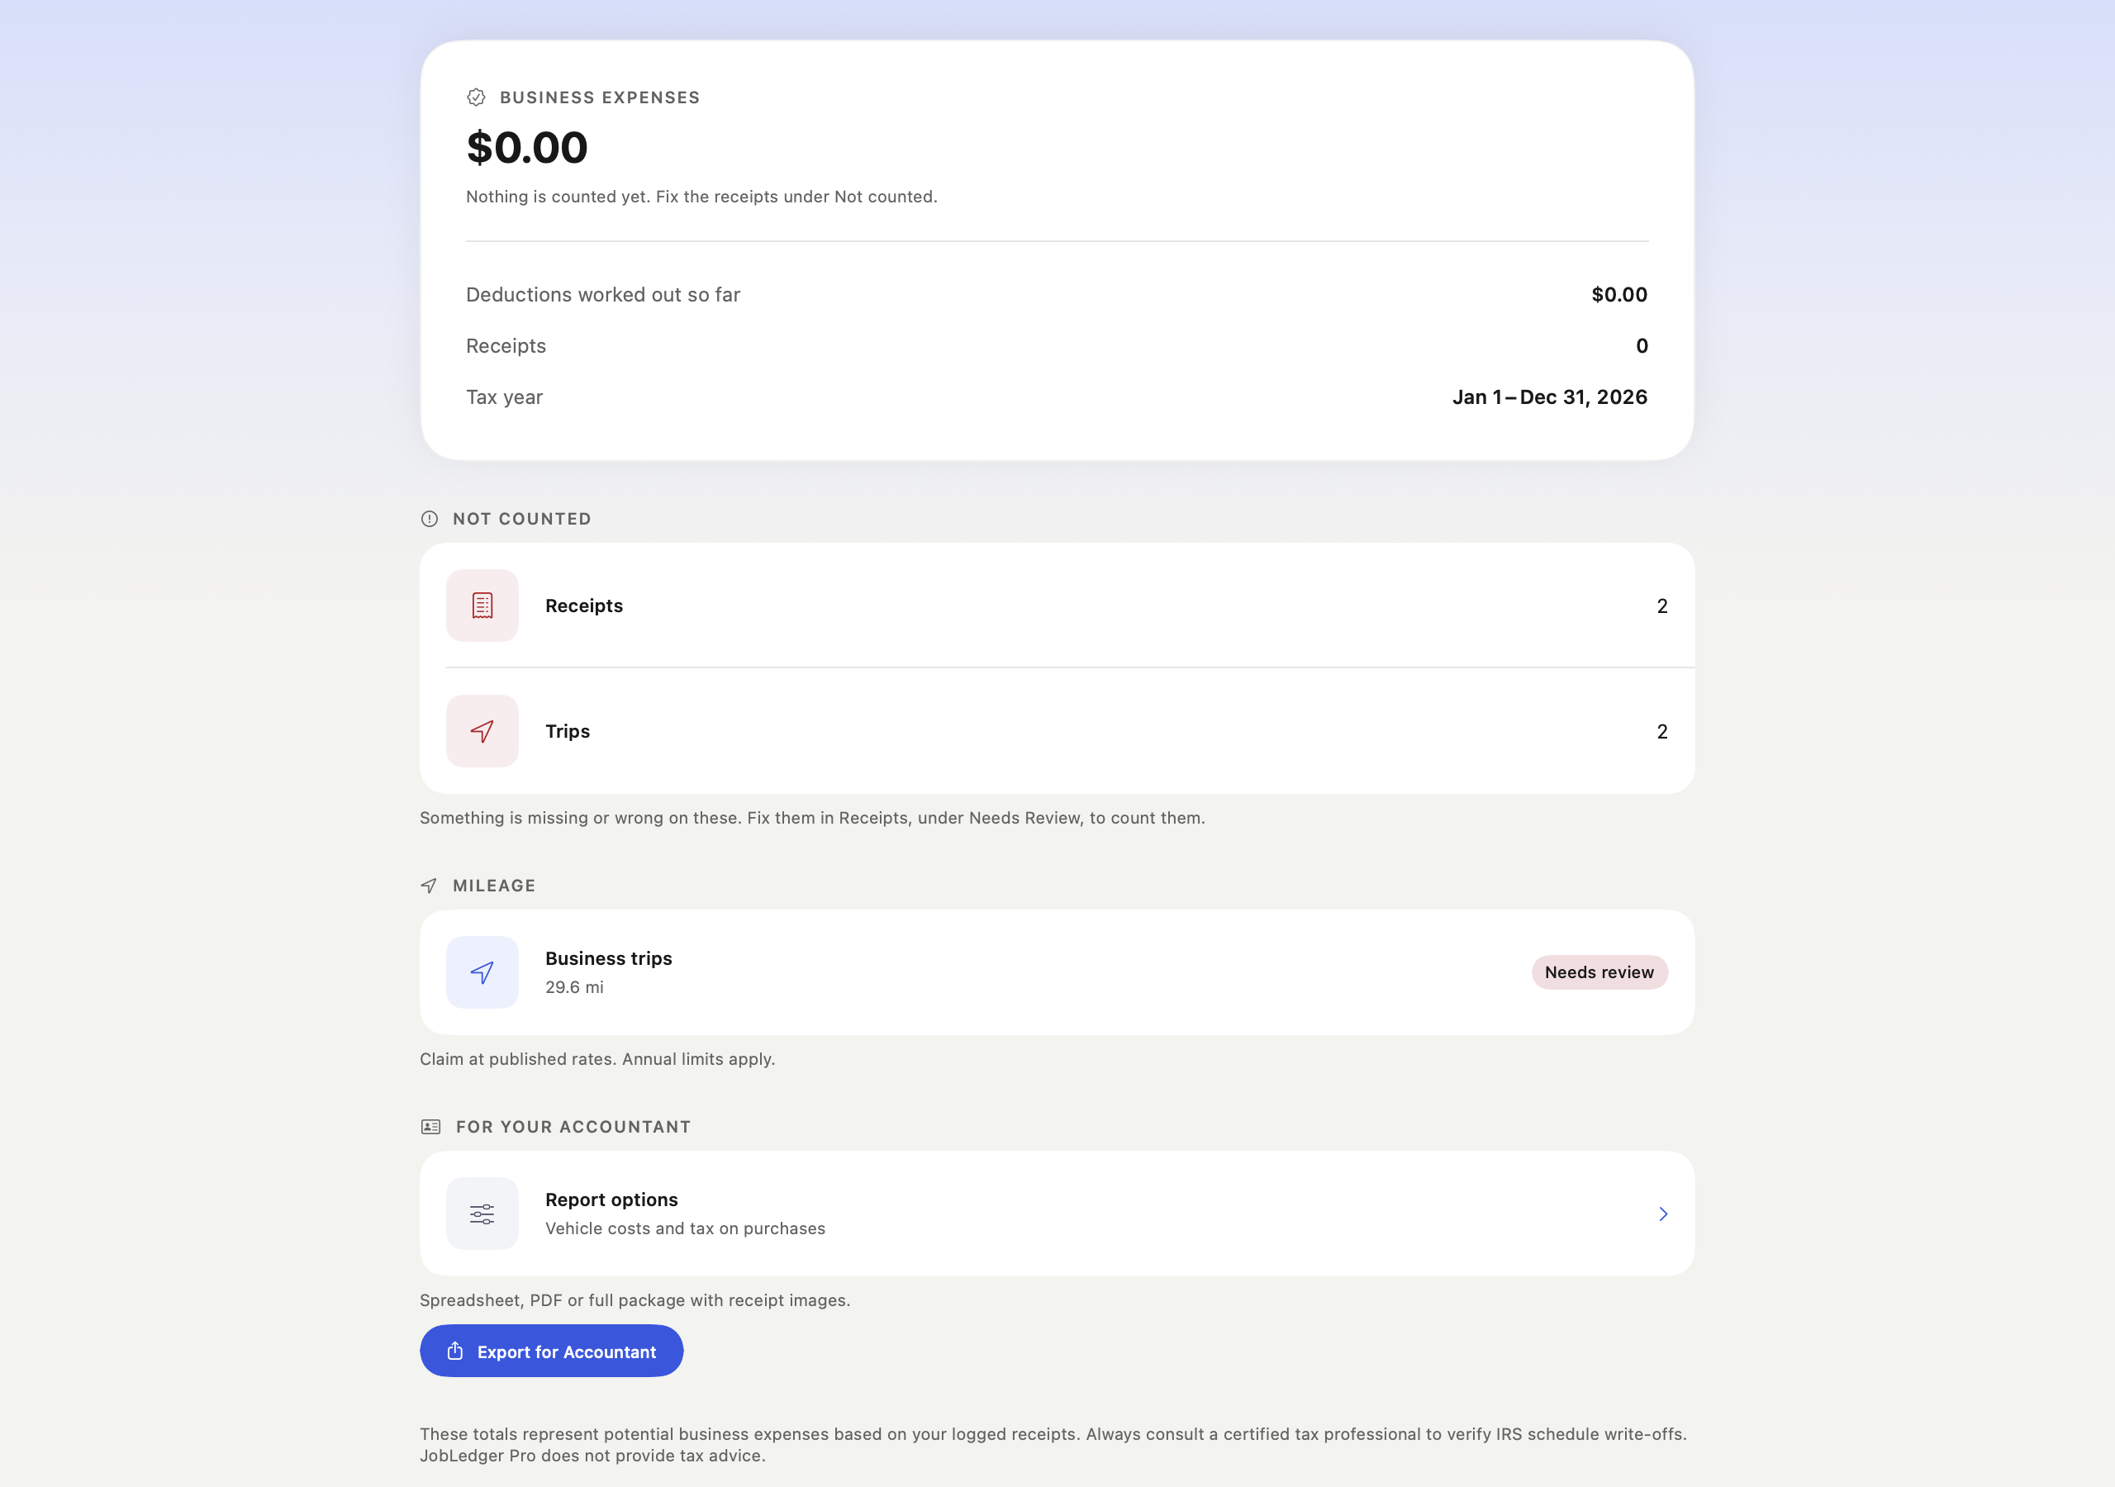Expand Report options with the chevron

[x=1663, y=1214]
